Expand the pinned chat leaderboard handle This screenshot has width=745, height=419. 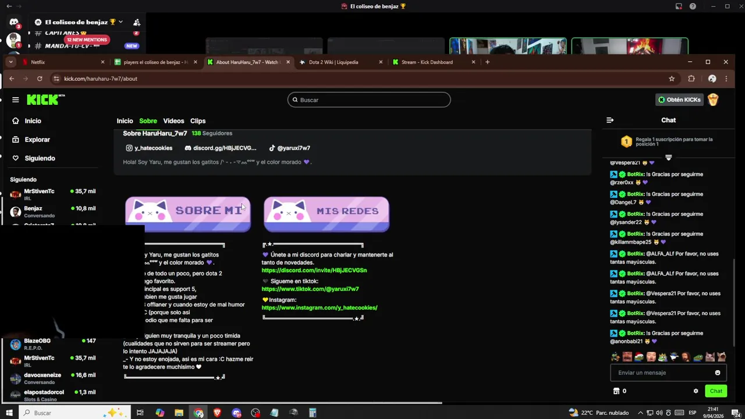coord(668,158)
